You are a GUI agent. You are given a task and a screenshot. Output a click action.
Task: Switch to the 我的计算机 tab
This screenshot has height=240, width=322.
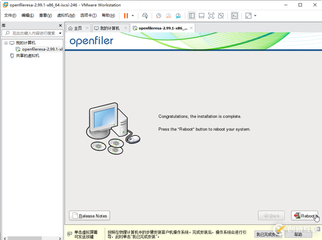click(110, 28)
